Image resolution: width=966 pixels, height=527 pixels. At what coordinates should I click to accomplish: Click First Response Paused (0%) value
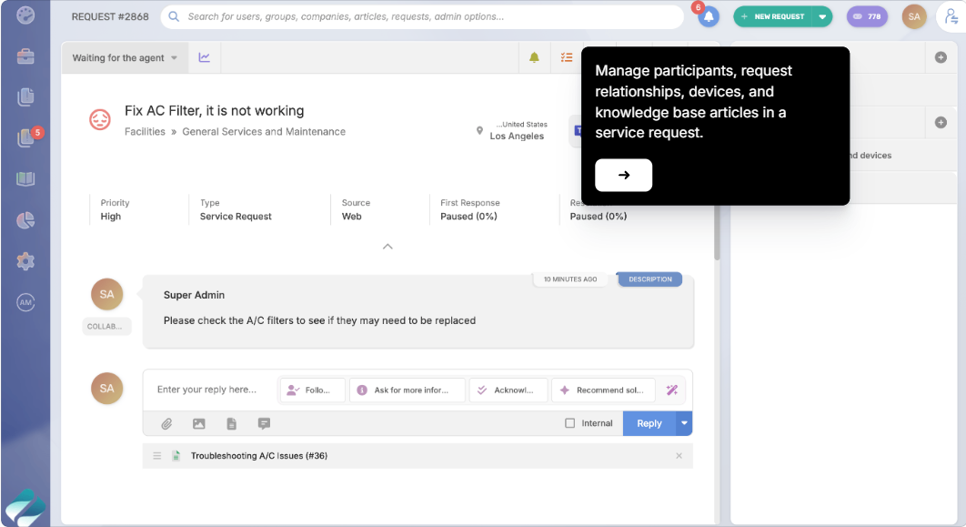pos(468,217)
